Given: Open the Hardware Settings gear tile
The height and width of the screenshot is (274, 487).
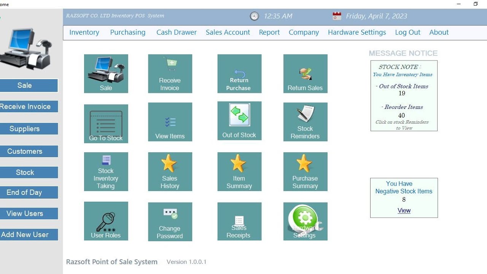Looking at the screenshot, I should (305, 221).
